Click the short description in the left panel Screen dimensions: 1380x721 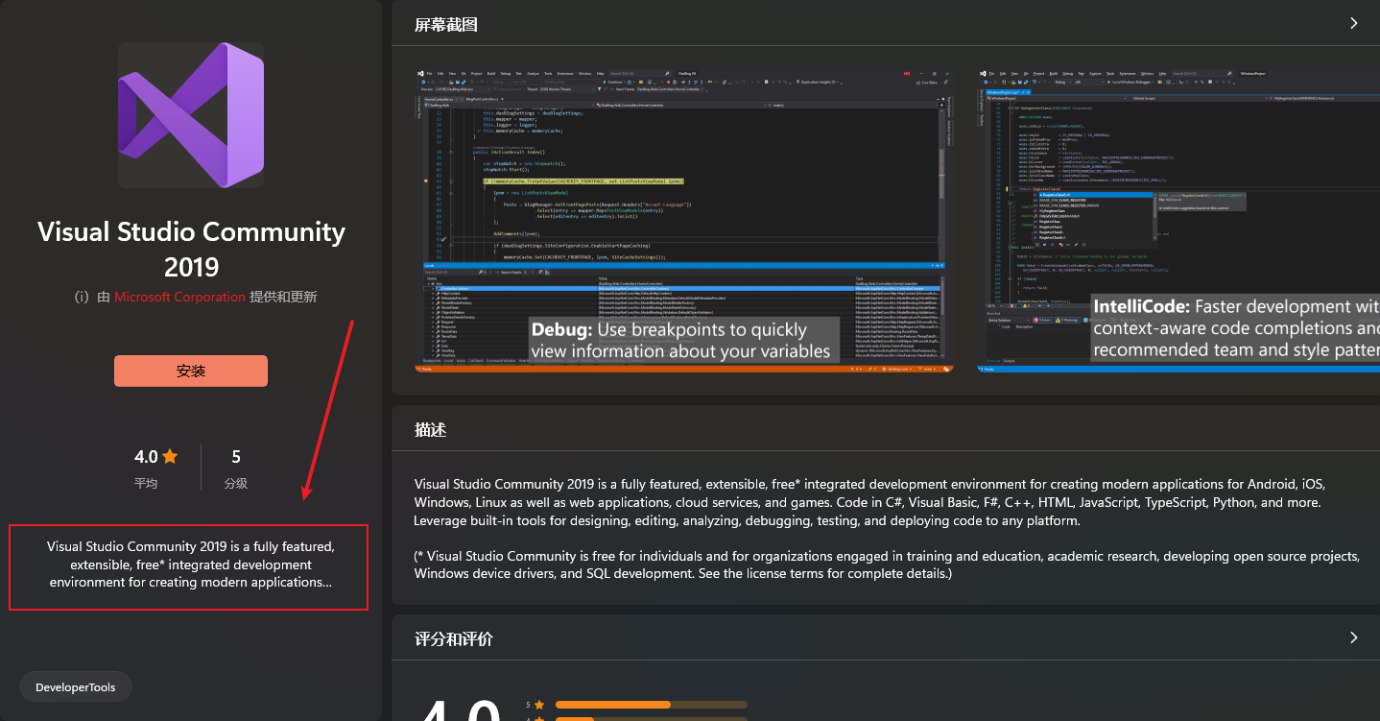pyautogui.click(x=191, y=565)
